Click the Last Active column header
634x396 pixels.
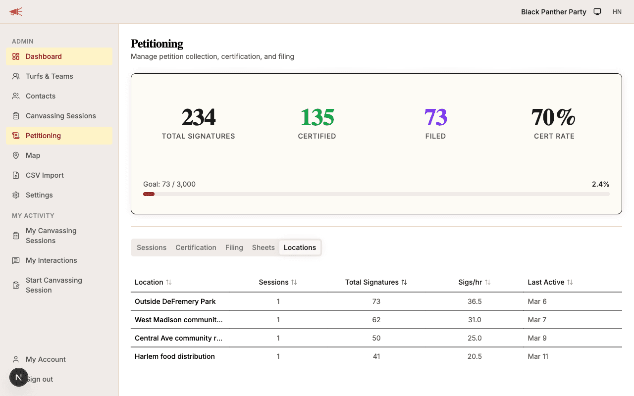(550, 282)
